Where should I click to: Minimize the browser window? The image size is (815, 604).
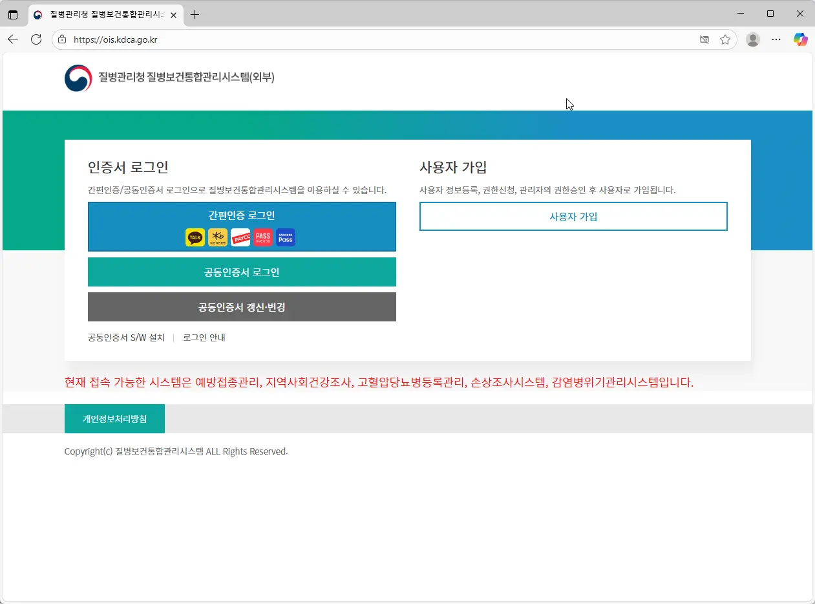(x=741, y=14)
